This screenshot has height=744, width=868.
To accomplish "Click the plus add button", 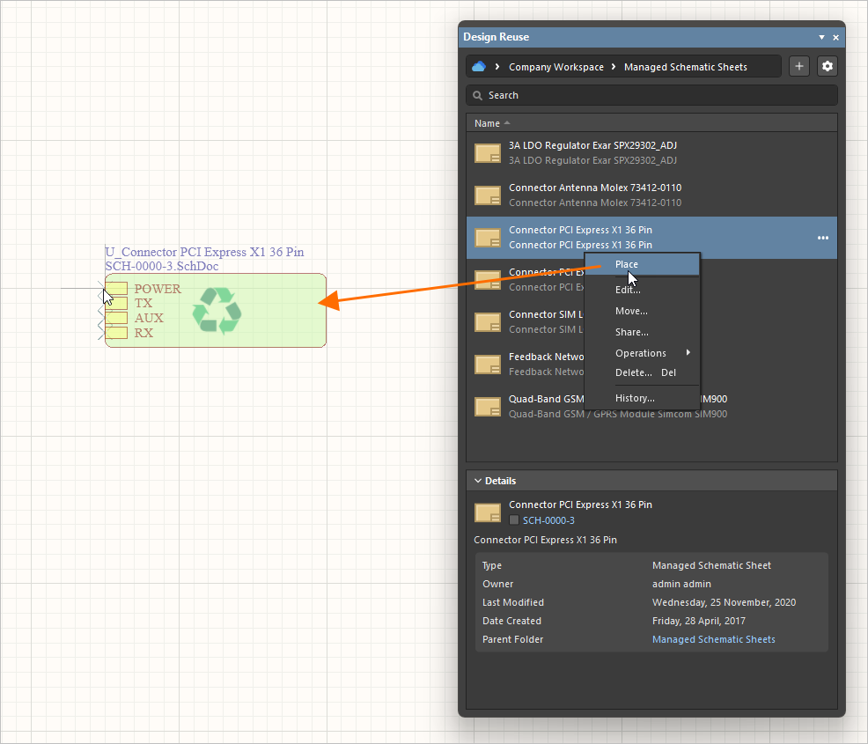I will (798, 66).
